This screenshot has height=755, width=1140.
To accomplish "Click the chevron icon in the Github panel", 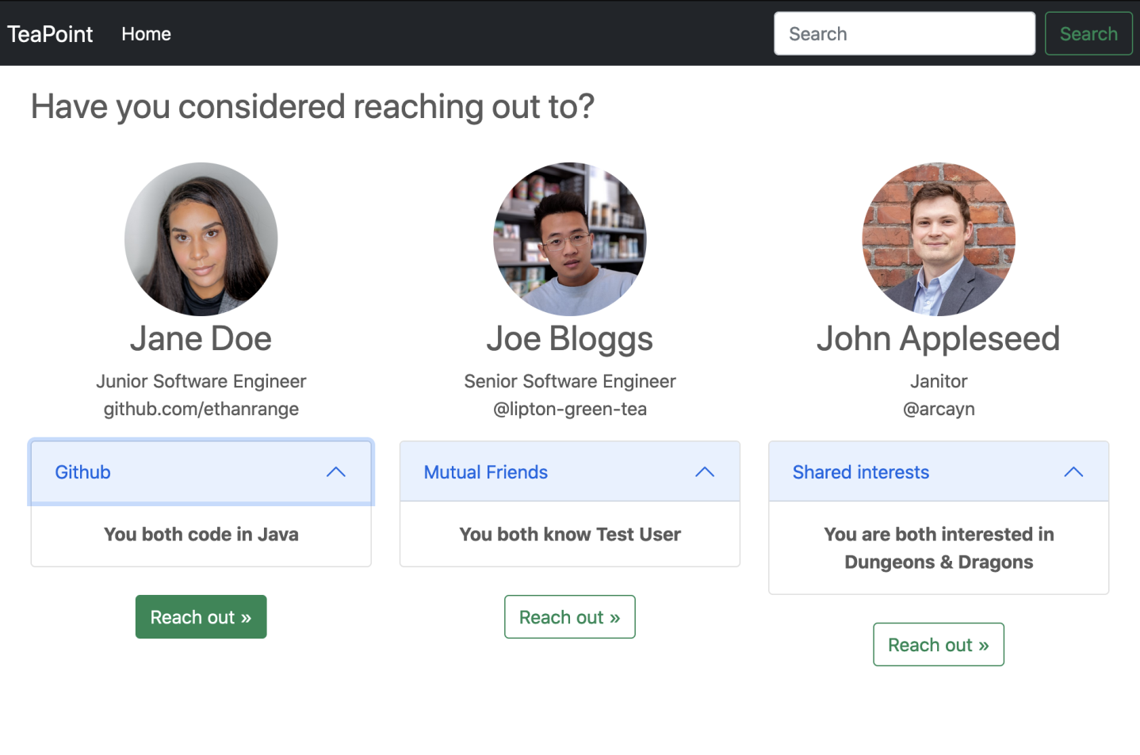I will [336, 472].
